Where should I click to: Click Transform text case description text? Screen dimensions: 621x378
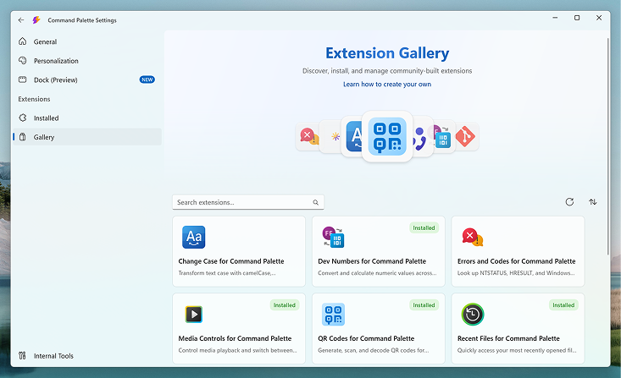(227, 273)
